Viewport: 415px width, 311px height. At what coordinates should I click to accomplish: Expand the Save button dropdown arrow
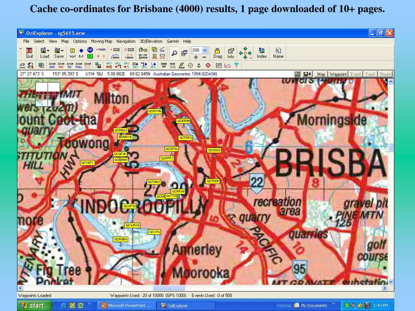pyautogui.click(x=62, y=51)
